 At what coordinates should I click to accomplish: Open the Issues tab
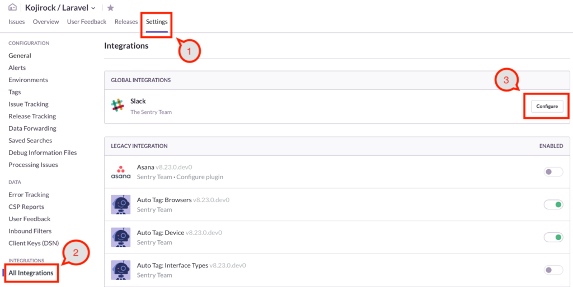pos(16,22)
